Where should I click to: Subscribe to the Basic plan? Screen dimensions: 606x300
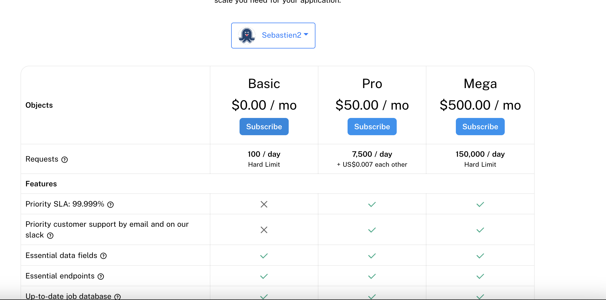click(x=264, y=127)
